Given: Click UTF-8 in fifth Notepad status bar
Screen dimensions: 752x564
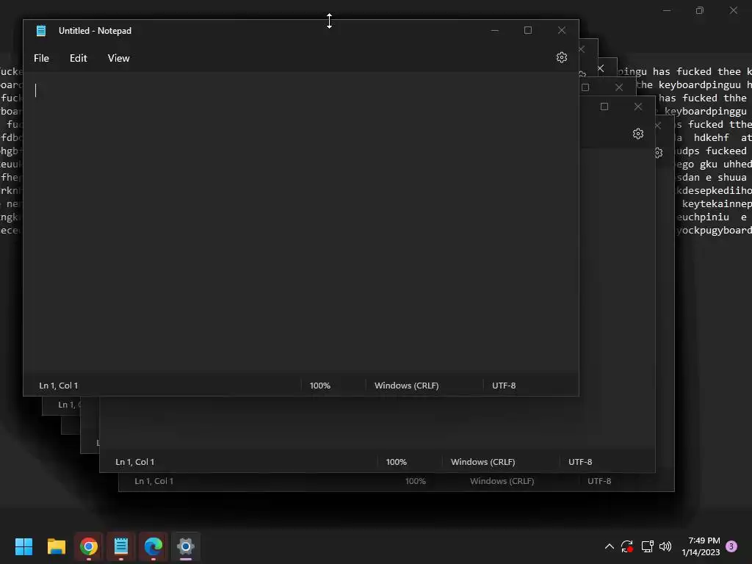Looking at the screenshot, I should pos(580,462).
